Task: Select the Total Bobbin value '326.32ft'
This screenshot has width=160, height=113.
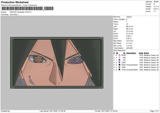Action: pyautogui.click(x=129, y=48)
